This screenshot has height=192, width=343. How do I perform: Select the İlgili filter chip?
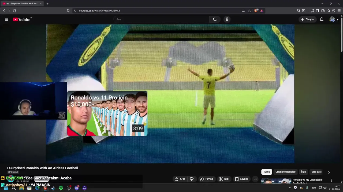click(x=303, y=172)
